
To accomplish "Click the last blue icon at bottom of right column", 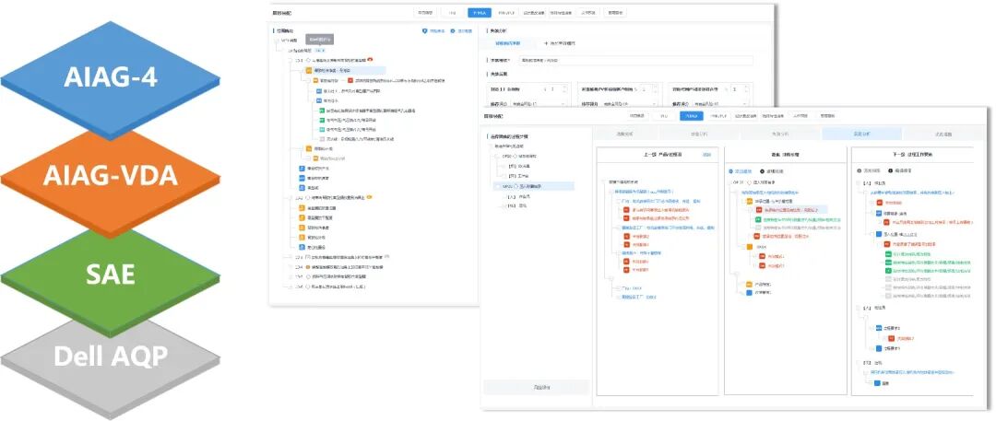I will tap(877, 383).
